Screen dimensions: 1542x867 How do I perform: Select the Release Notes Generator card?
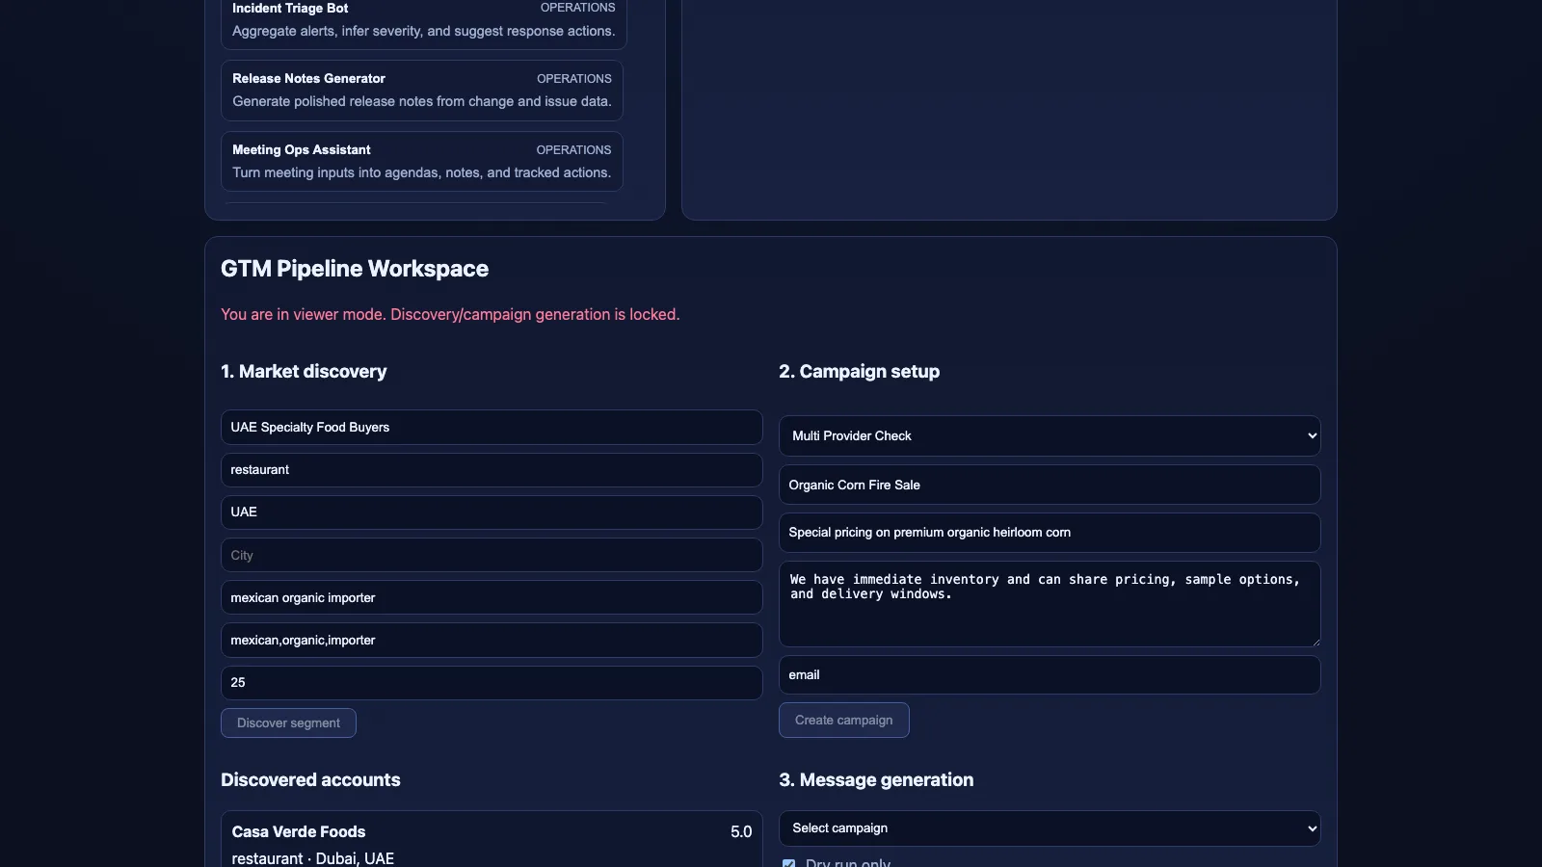[x=421, y=90]
